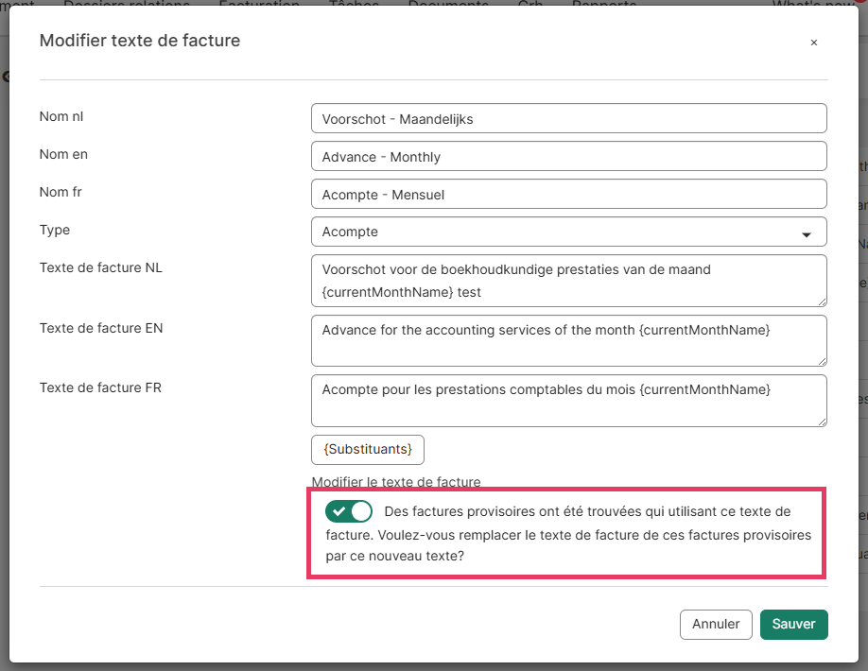Click the What's new link
Screen dimensions: 868x671
coord(809,4)
